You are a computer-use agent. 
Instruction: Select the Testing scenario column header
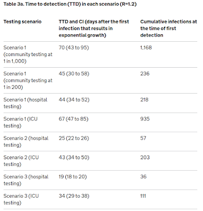[22, 22]
